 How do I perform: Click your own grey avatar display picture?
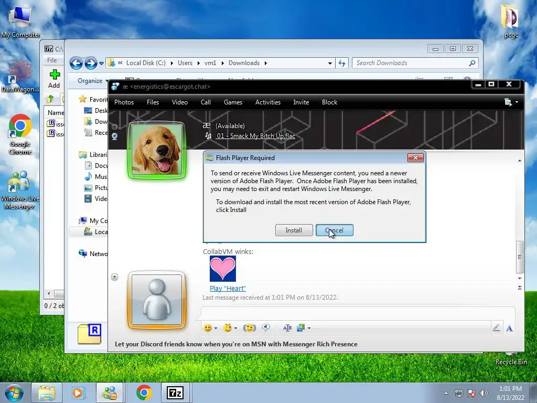click(x=157, y=300)
